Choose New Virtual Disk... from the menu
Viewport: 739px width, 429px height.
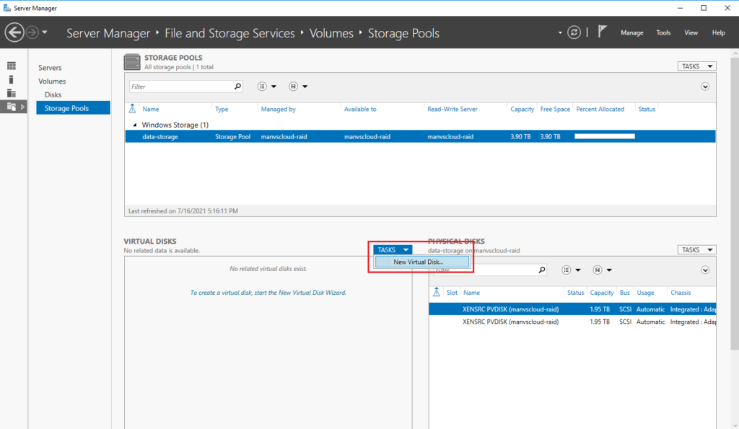tap(421, 262)
